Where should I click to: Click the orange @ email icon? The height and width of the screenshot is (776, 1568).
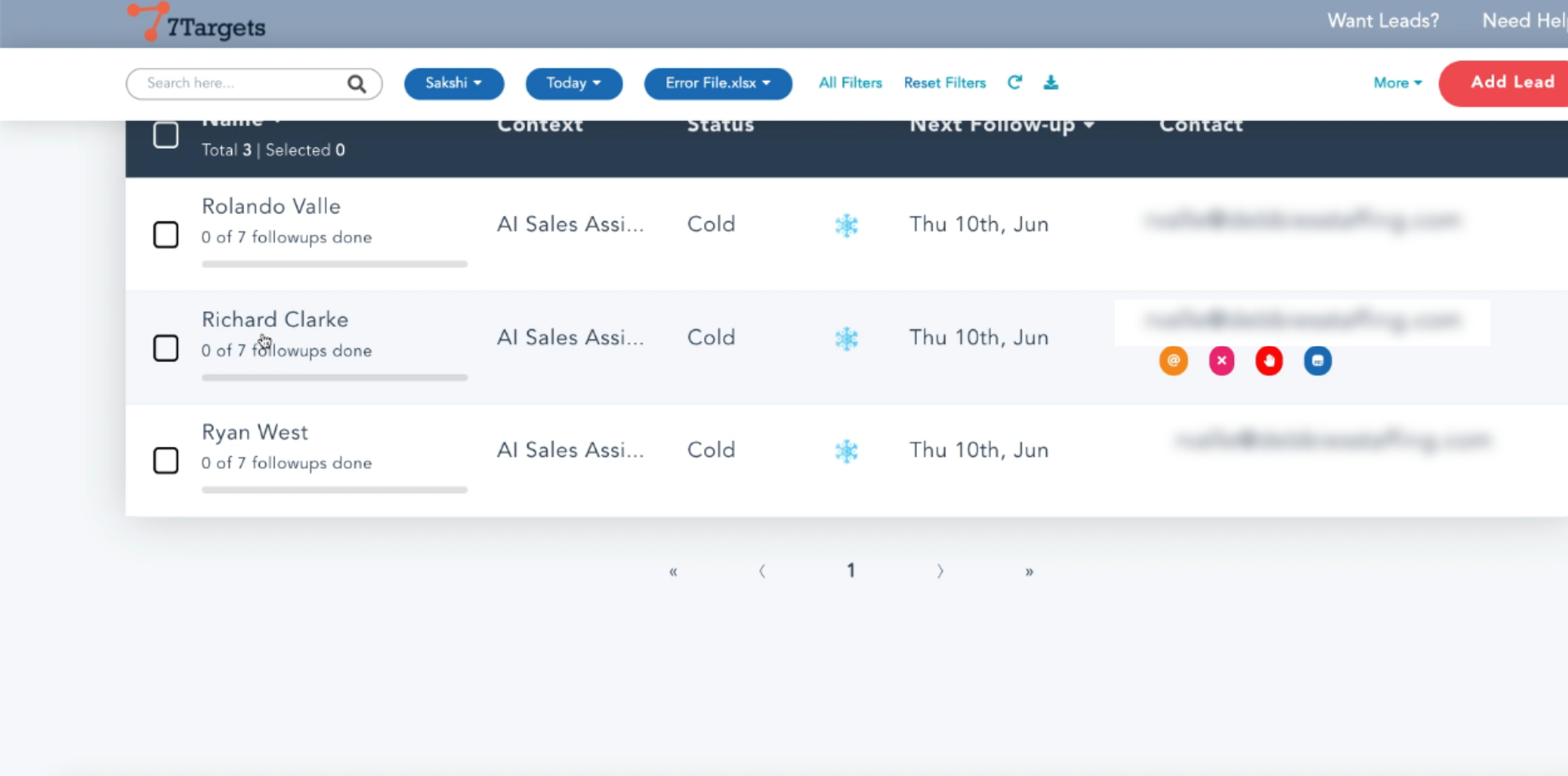[1174, 360]
